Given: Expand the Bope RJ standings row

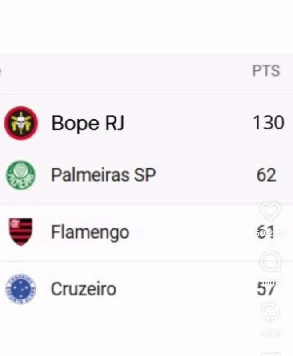Looking at the screenshot, I should (x=133, y=123).
